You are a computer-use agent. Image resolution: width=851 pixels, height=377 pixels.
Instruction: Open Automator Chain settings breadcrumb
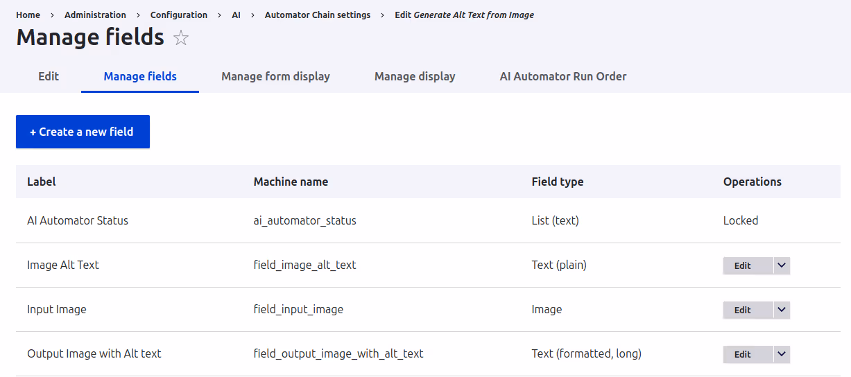(318, 15)
